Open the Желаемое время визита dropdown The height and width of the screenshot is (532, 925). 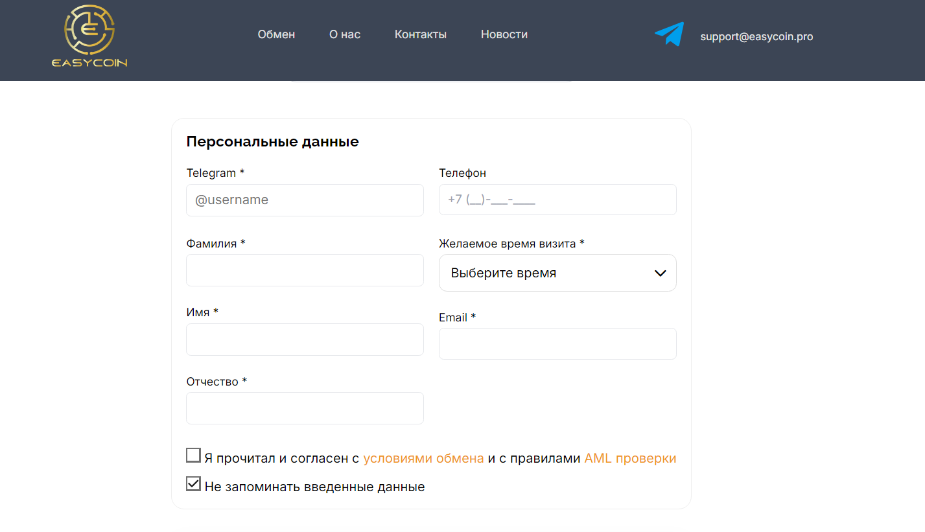[x=557, y=273]
